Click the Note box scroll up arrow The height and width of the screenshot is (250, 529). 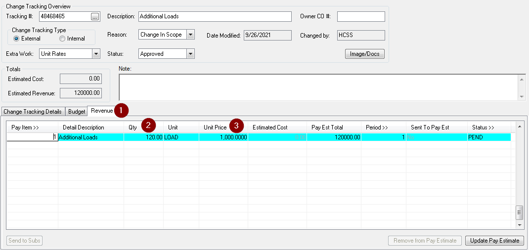(522, 79)
